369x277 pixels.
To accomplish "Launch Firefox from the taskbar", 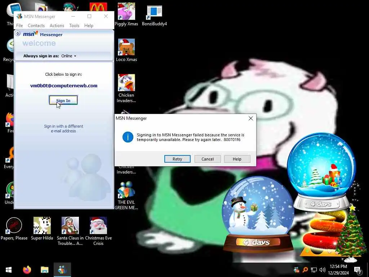I will pyautogui.click(x=27, y=270).
